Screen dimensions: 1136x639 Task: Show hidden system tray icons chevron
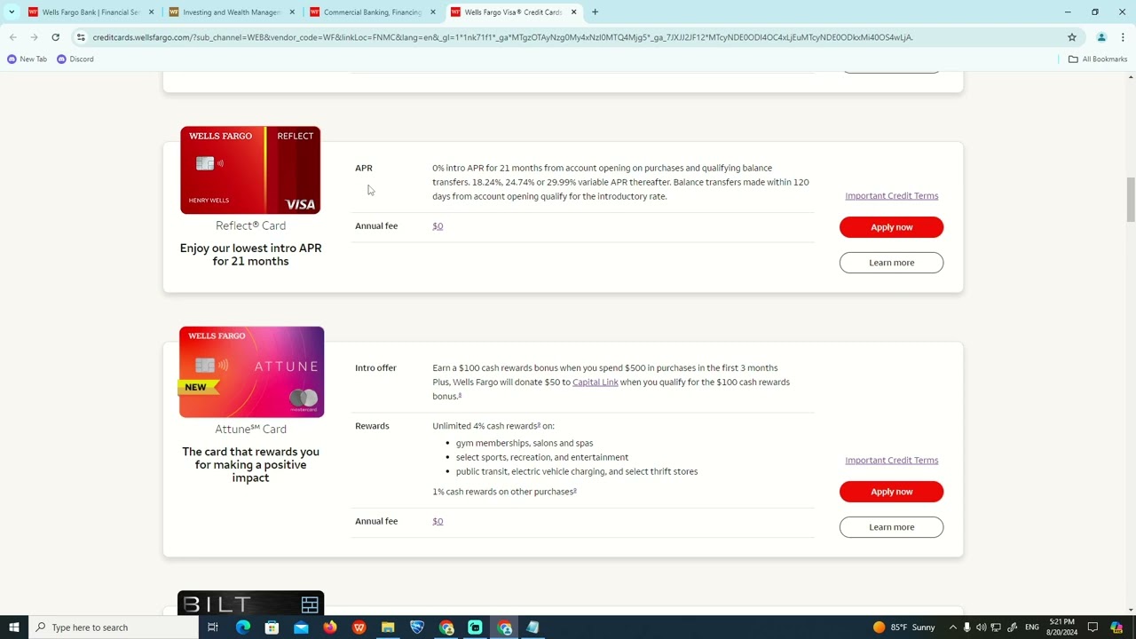[x=952, y=627]
